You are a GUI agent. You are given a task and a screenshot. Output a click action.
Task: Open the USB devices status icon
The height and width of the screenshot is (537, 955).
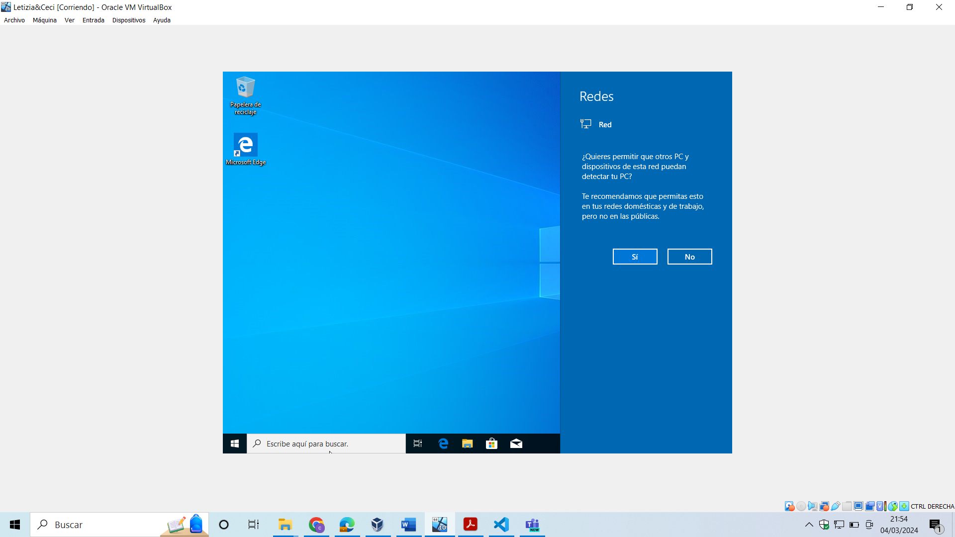pos(836,506)
